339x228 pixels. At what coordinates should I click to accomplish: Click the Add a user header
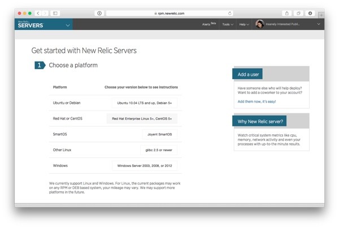[x=247, y=74]
